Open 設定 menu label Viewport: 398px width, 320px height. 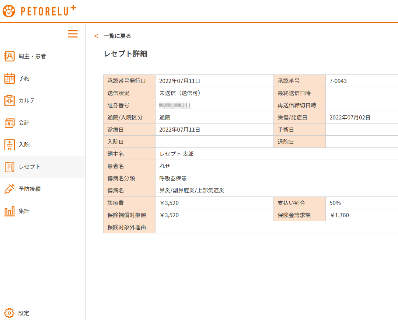[24, 313]
